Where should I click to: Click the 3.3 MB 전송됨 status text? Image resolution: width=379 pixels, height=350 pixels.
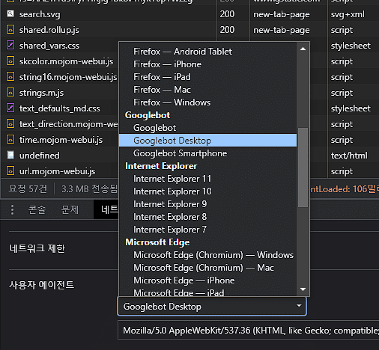point(89,188)
